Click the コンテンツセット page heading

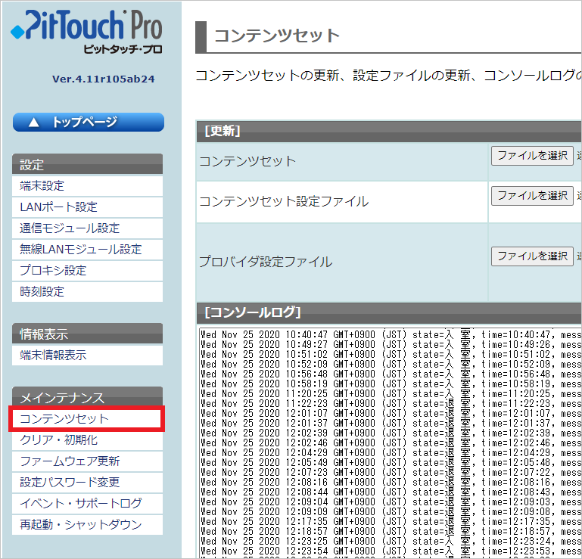point(277,36)
